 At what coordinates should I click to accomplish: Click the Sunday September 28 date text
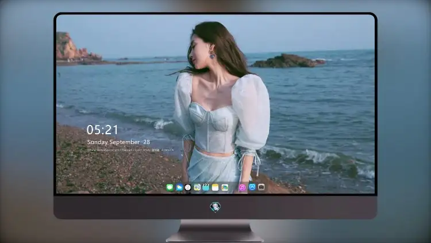coord(118,142)
